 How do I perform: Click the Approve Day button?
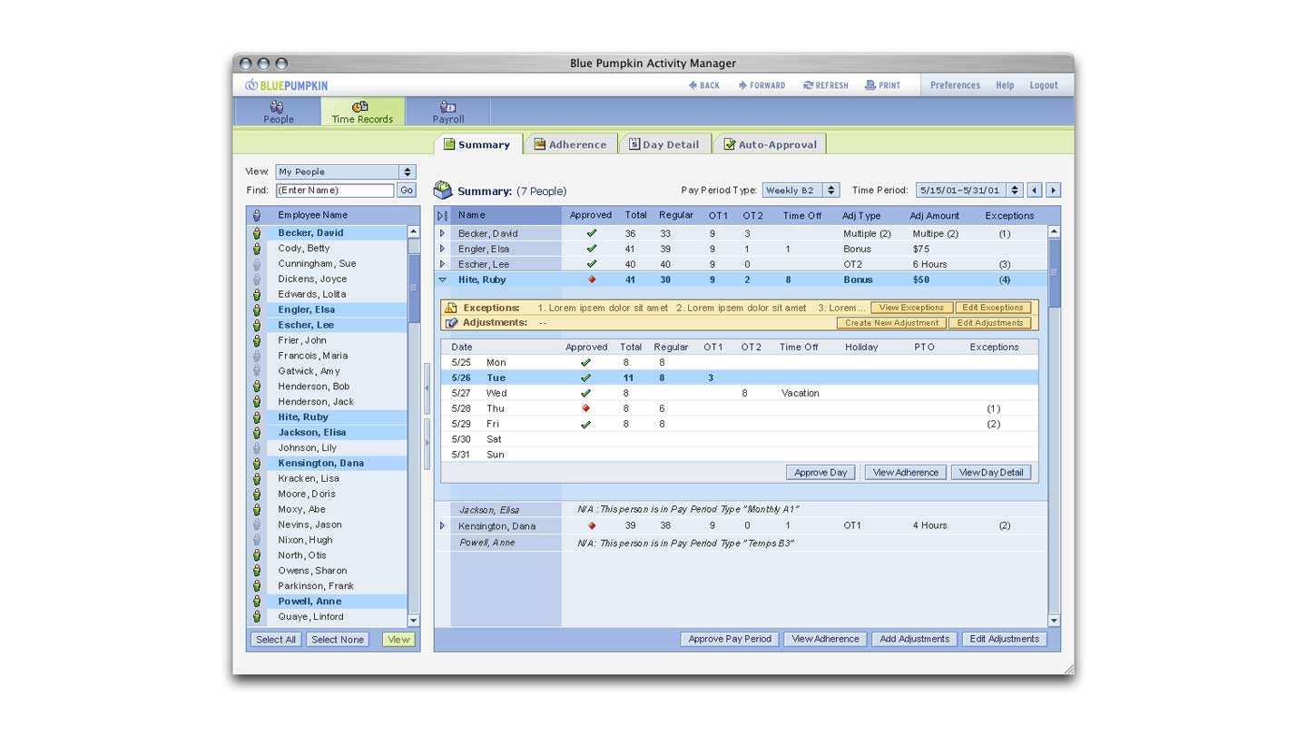point(821,472)
